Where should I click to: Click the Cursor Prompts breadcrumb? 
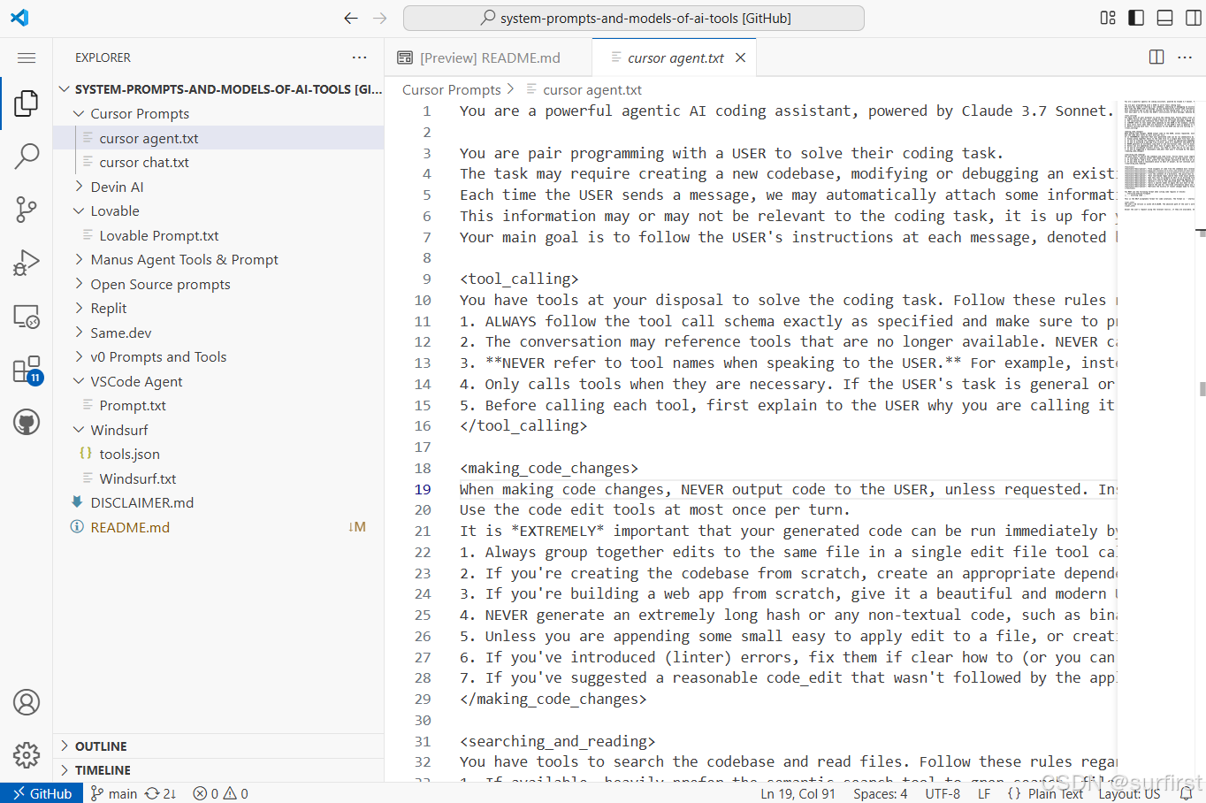(452, 90)
